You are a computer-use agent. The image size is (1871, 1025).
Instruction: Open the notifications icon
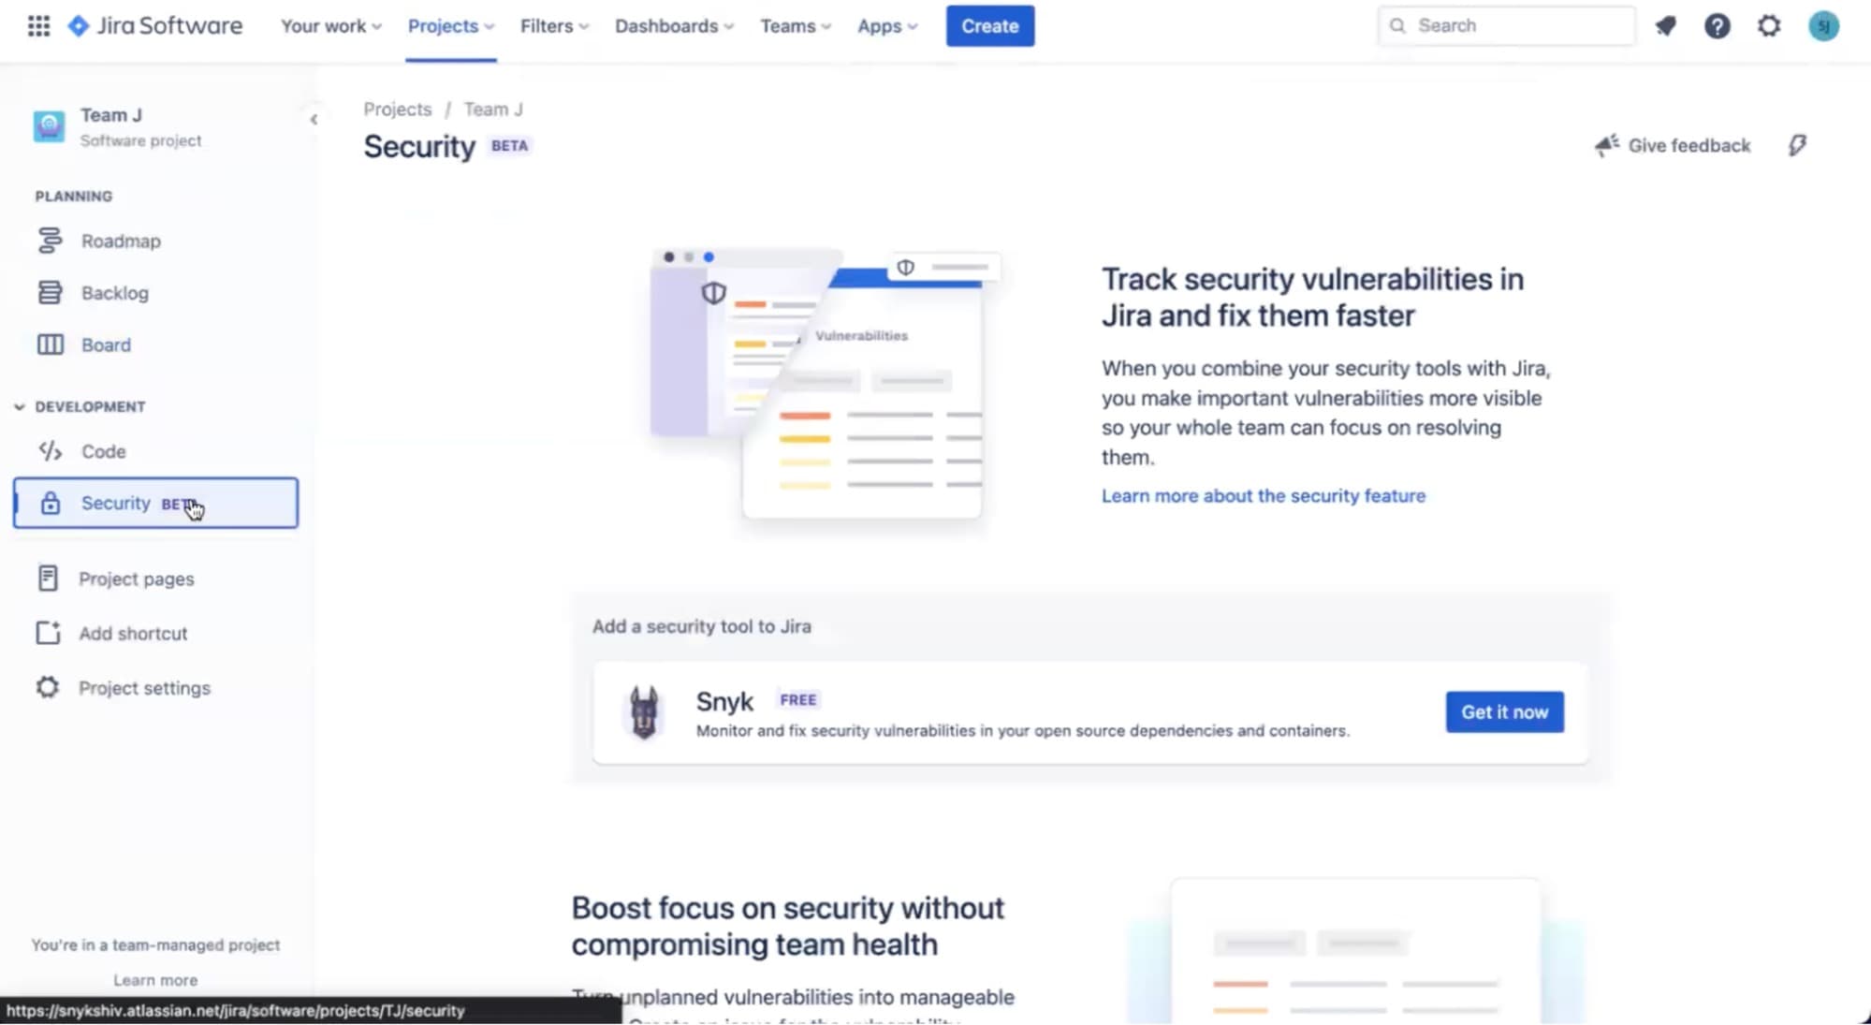click(x=1666, y=26)
